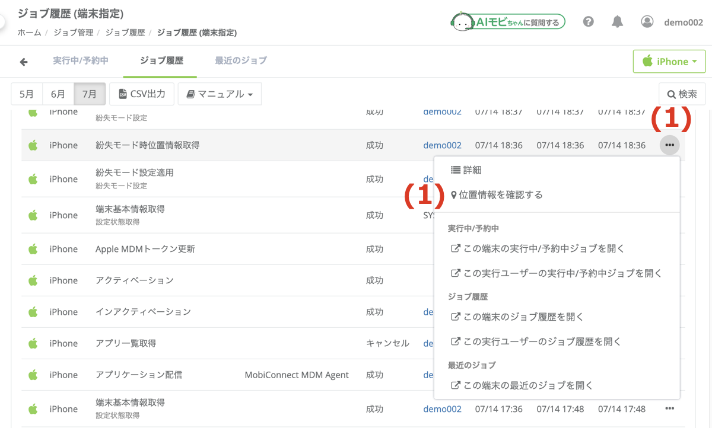The height and width of the screenshot is (428, 712).
Task: Select the 7月 month button
Action: pyautogui.click(x=90, y=94)
